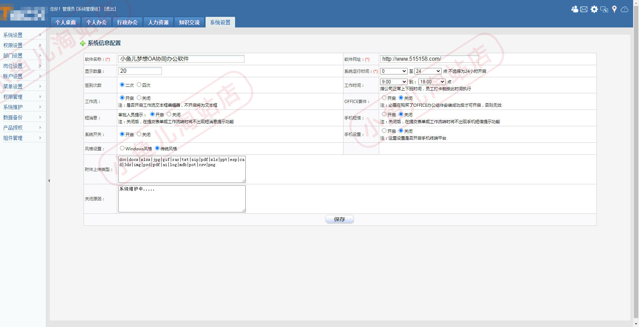Open the system run start hour dropdown
The image size is (639, 327).
[394, 71]
